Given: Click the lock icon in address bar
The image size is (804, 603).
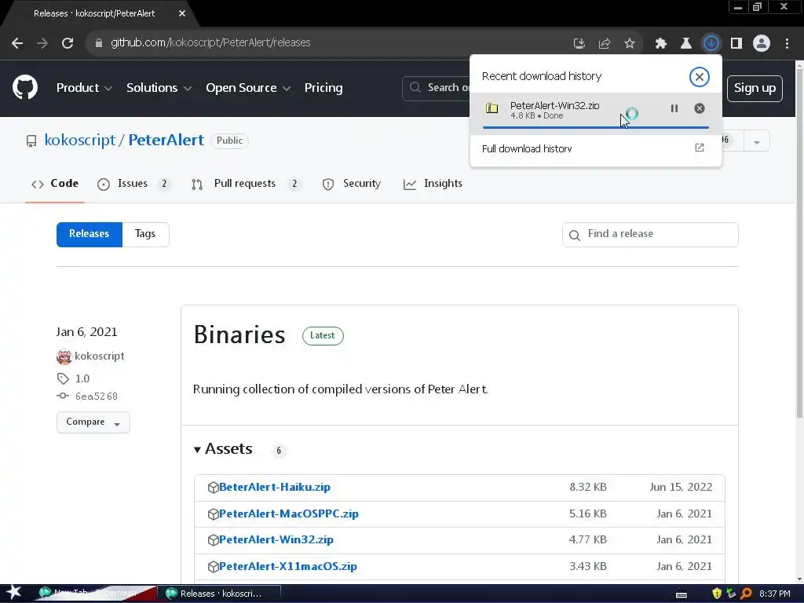Looking at the screenshot, I should coord(99,43).
